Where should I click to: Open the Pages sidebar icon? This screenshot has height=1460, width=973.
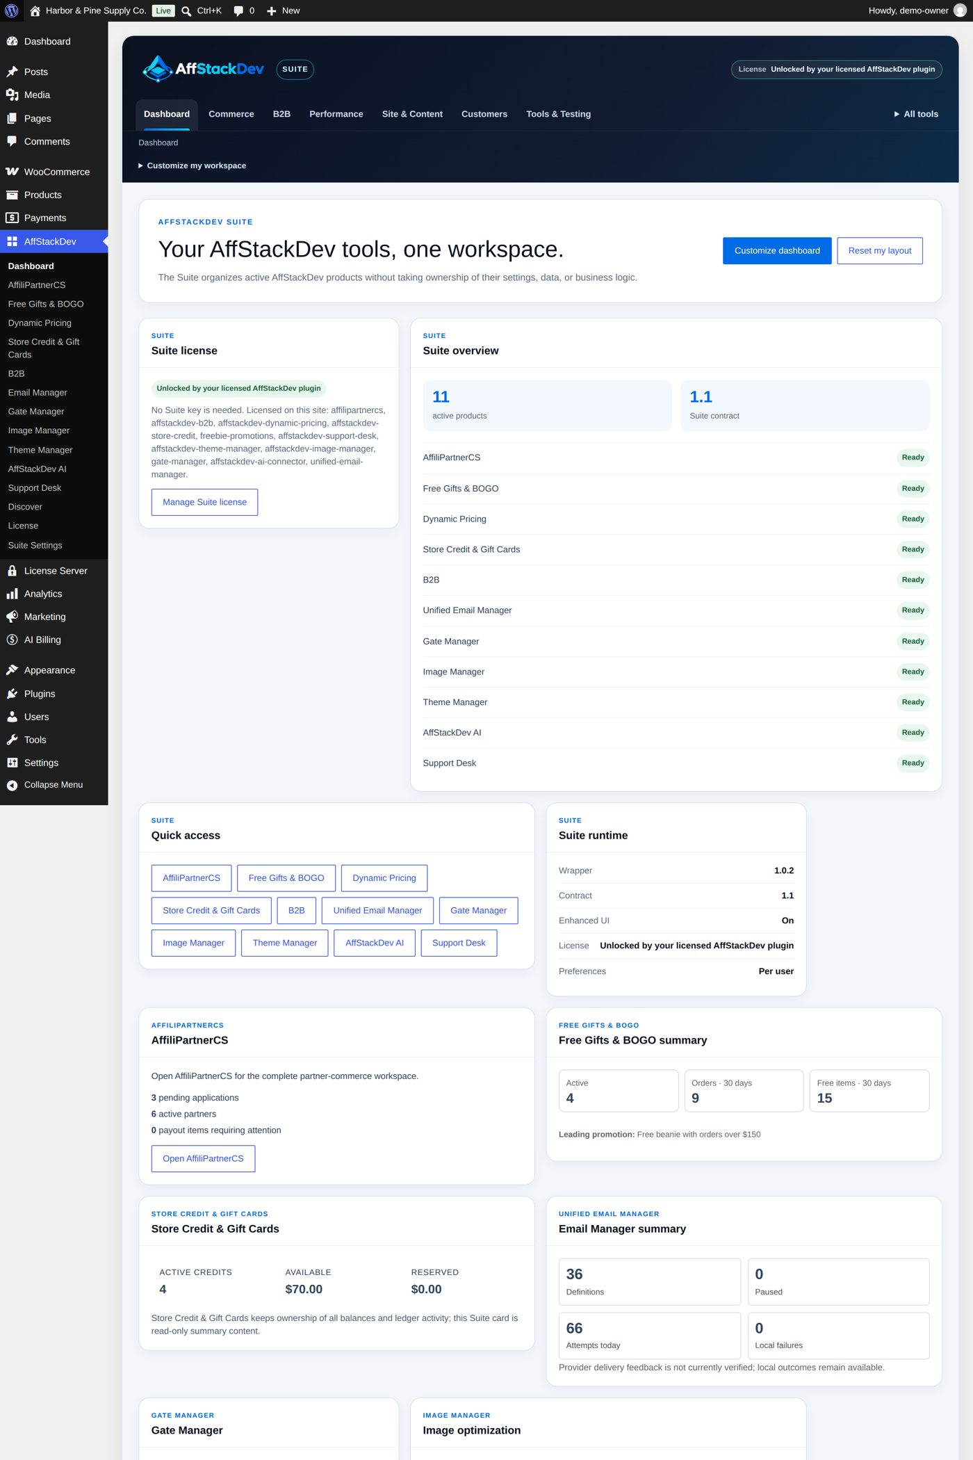[x=12, y=118]
